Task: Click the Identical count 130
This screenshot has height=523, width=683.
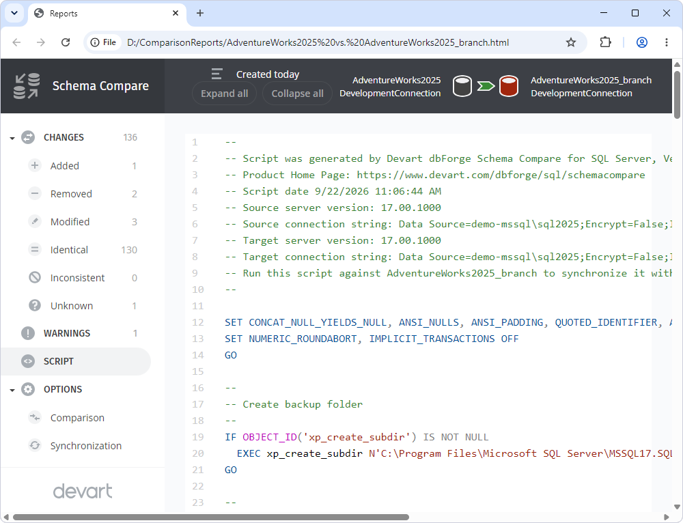Action: (x=129, y=250)
